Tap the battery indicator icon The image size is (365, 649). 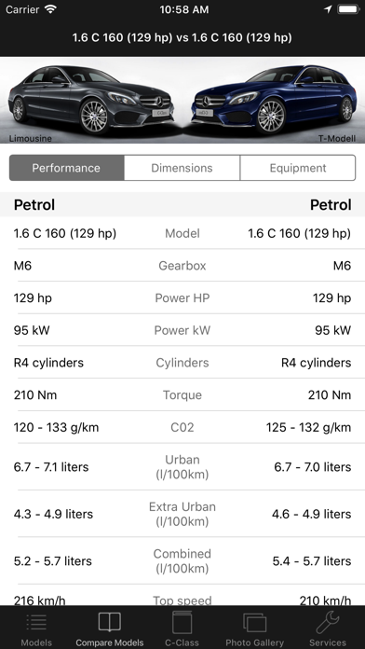(348, 9)
